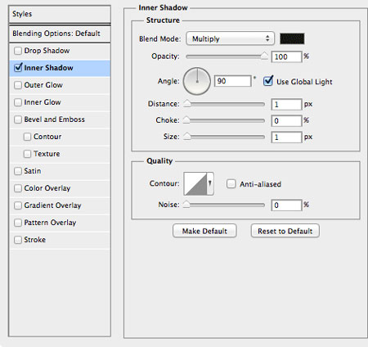Click the Choke slider handle
Image resolution: width=368 pixels, height=347 pixels.
click(x=186, y=119)
